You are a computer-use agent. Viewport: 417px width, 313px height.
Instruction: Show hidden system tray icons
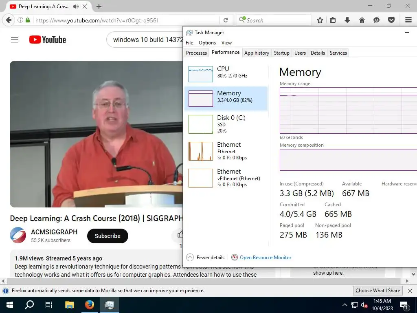click(345, 305)
